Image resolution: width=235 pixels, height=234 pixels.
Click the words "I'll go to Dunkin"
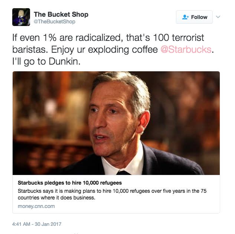click(x=46, y=61)
